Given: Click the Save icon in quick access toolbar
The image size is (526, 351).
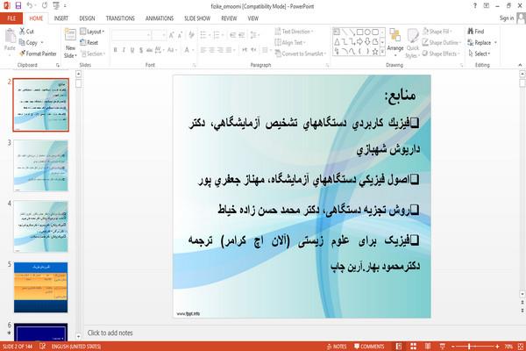Looking at the screenshot, I should pyautogui.click(x=18, y=5).
